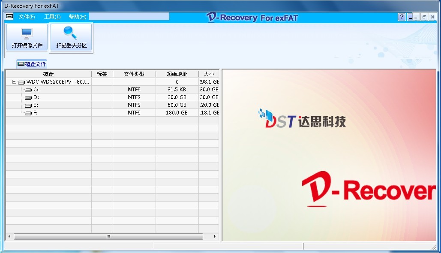The width and height of the screenshot is (441, 253).
Task: Click the open image file monitor icon
Action: tap(27, 33)
